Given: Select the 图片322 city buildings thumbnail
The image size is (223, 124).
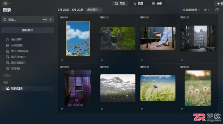Looking at the screenshot, I should point(198,39).
